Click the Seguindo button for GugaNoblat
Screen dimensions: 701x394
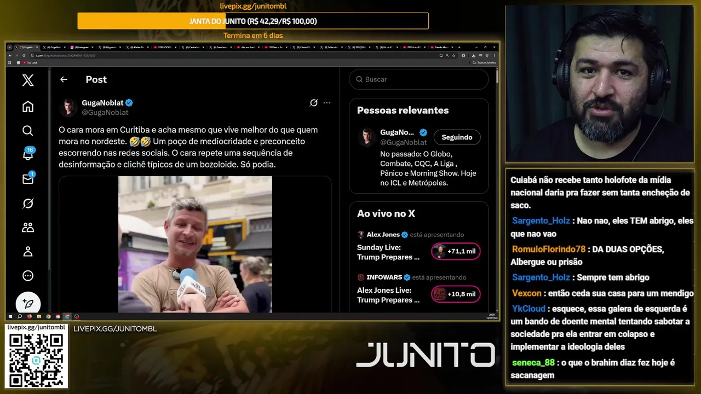point(457,137)
